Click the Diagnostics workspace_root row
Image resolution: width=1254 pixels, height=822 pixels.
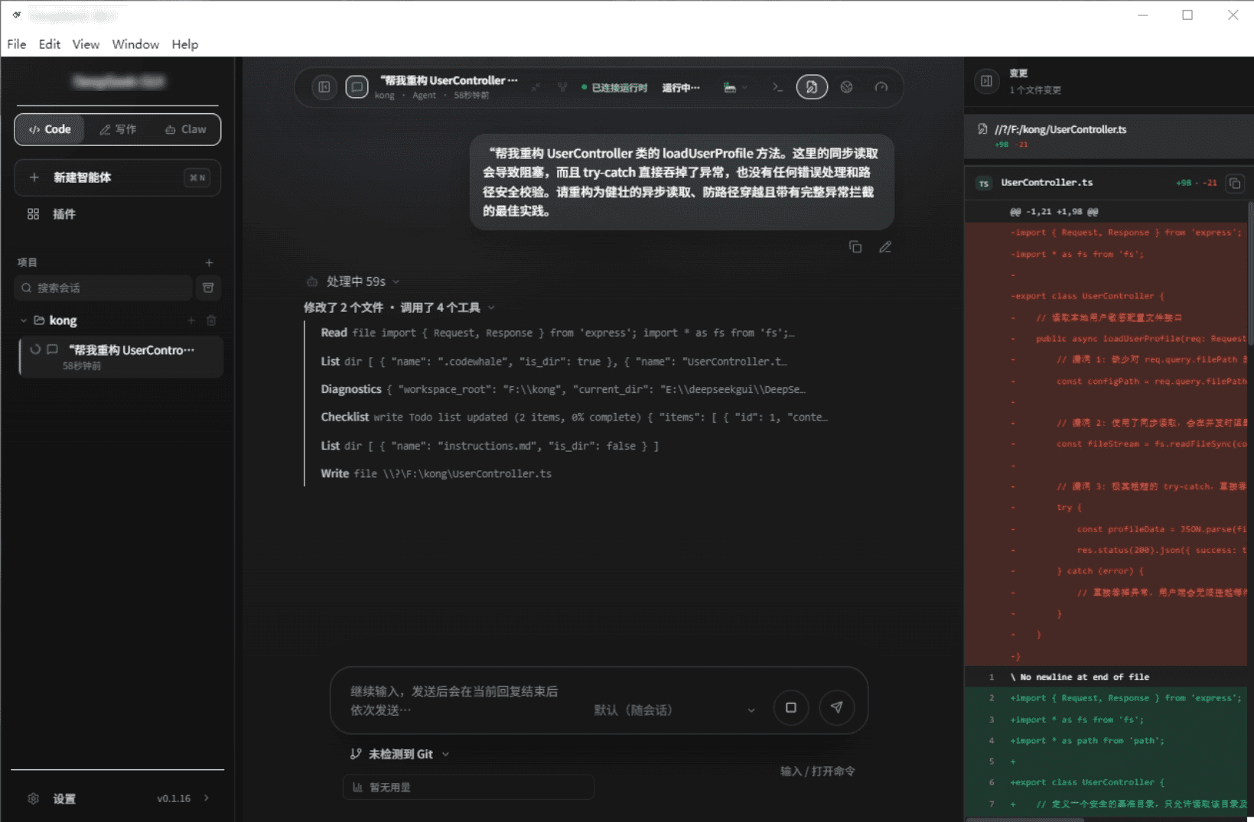(x=562, y=389)
